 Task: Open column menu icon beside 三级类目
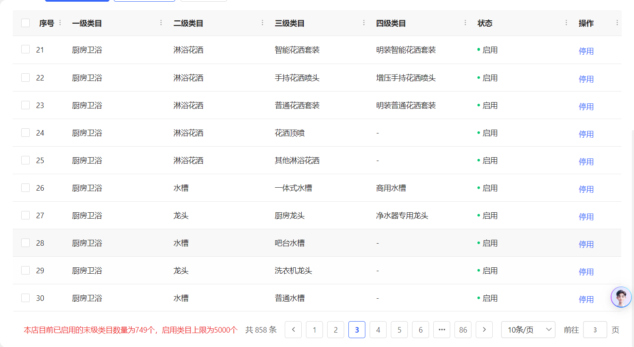(364, 23)
